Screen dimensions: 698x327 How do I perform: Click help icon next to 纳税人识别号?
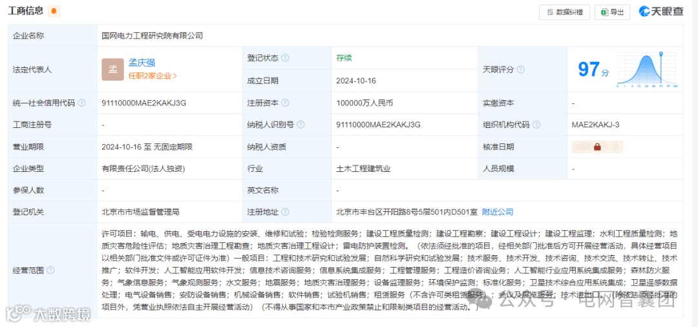pos(301,125)
